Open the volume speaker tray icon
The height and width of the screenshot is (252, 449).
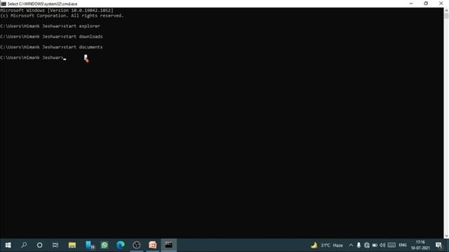point(382,245)
